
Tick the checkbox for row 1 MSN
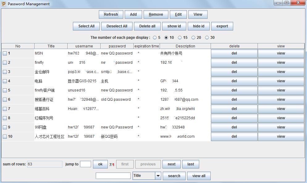(x=5, y=53)
